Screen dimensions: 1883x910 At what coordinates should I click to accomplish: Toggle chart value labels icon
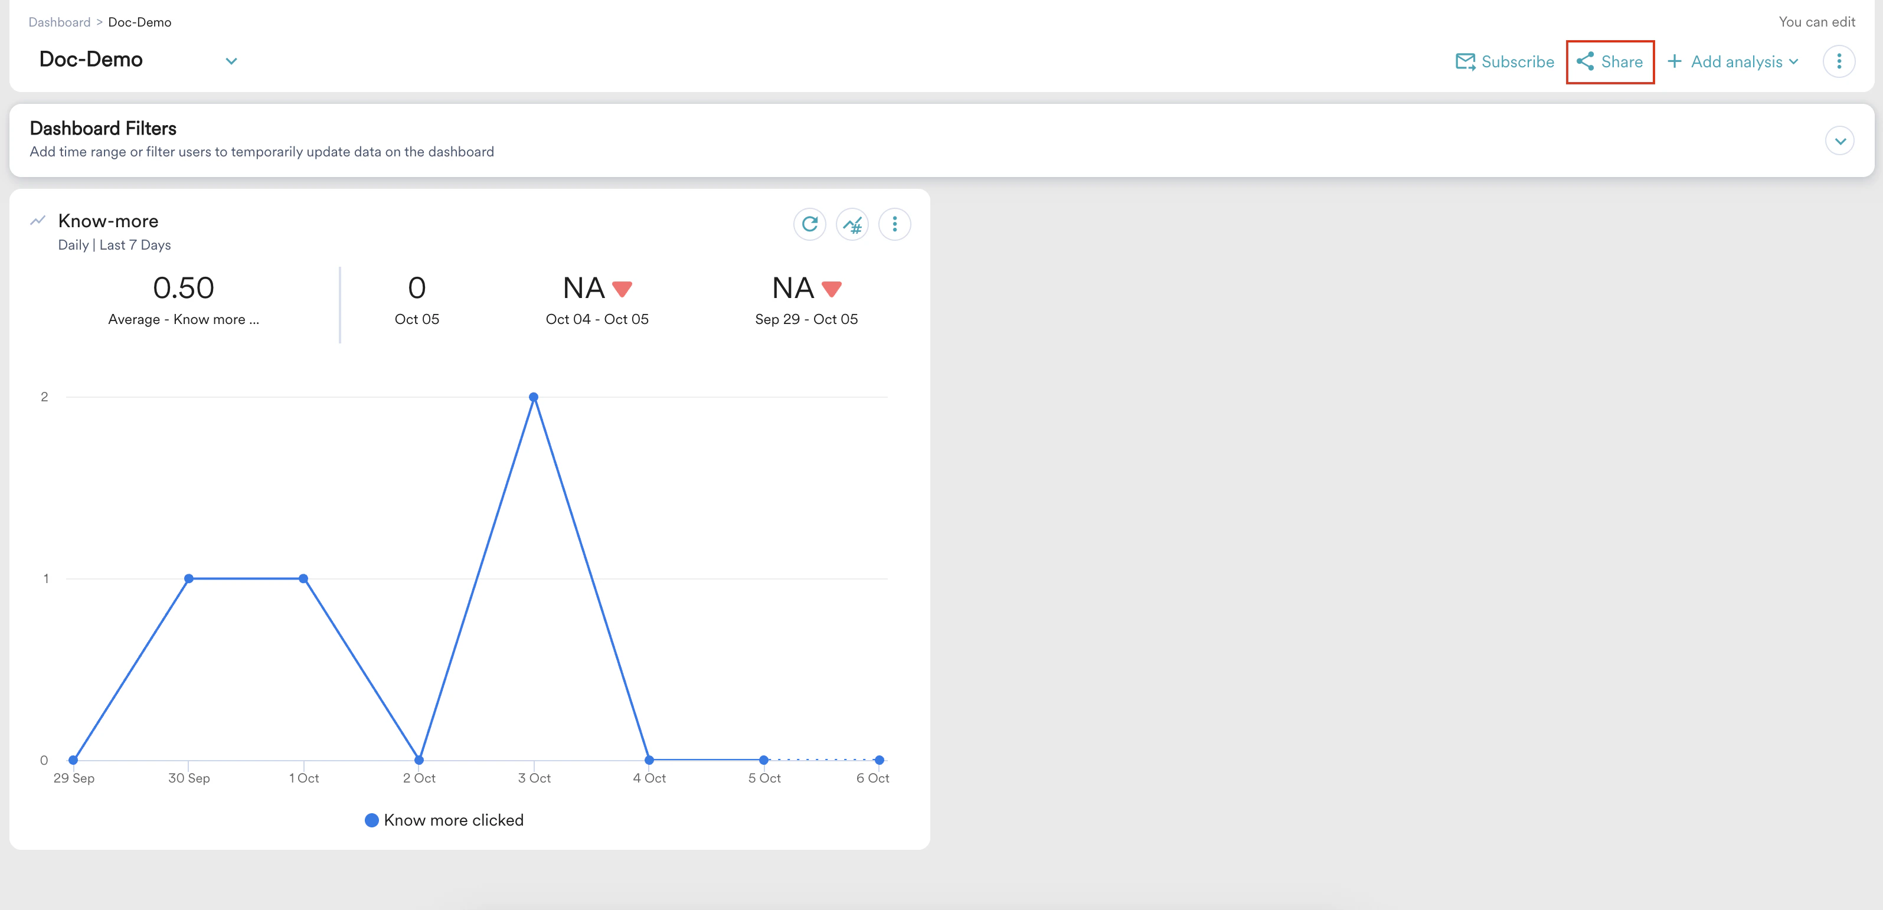852,224
